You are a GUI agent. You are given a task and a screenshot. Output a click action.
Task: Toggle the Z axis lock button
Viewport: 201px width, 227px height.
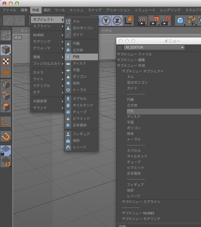pos(117,21)
